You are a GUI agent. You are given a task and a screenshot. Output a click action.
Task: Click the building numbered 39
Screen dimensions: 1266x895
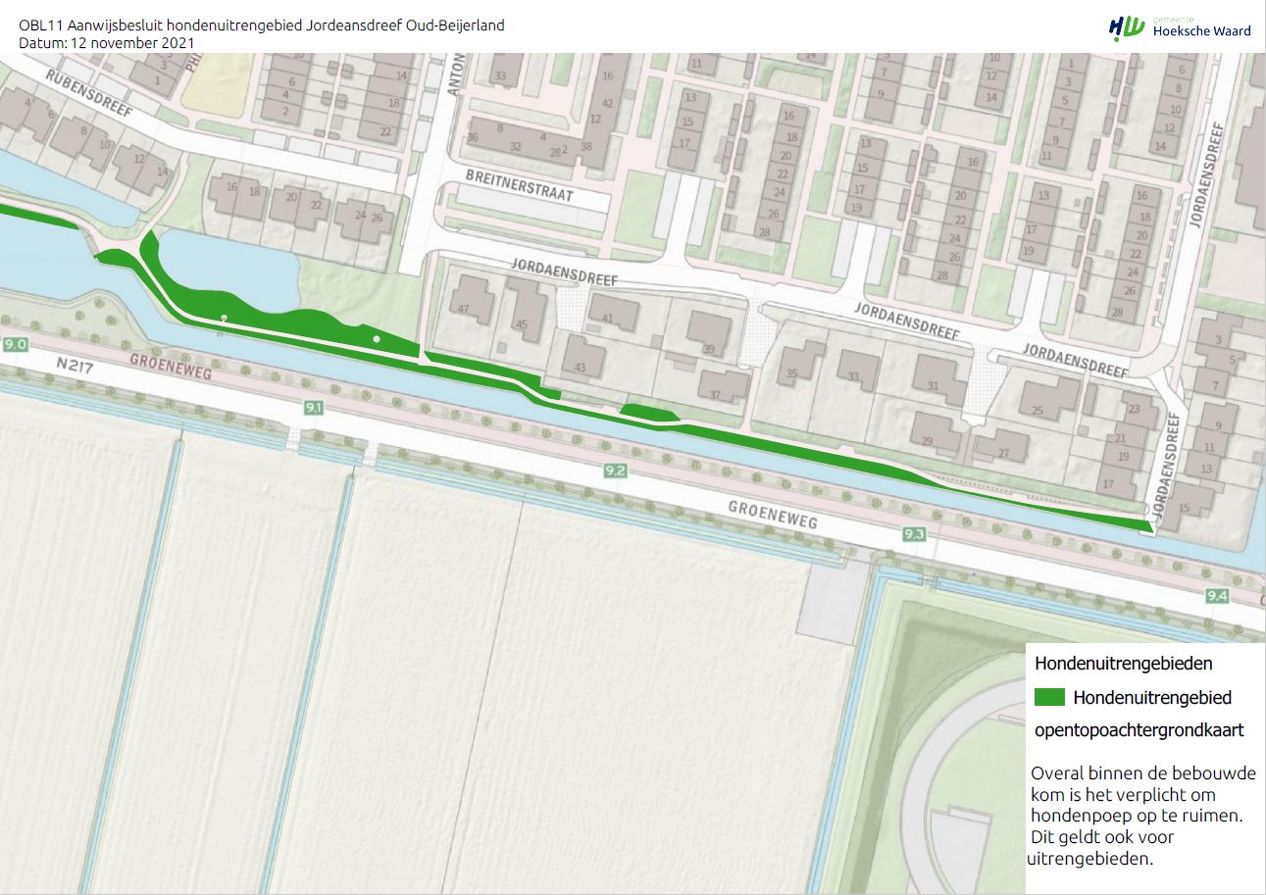pyautogui.click(x=709, y=334)
